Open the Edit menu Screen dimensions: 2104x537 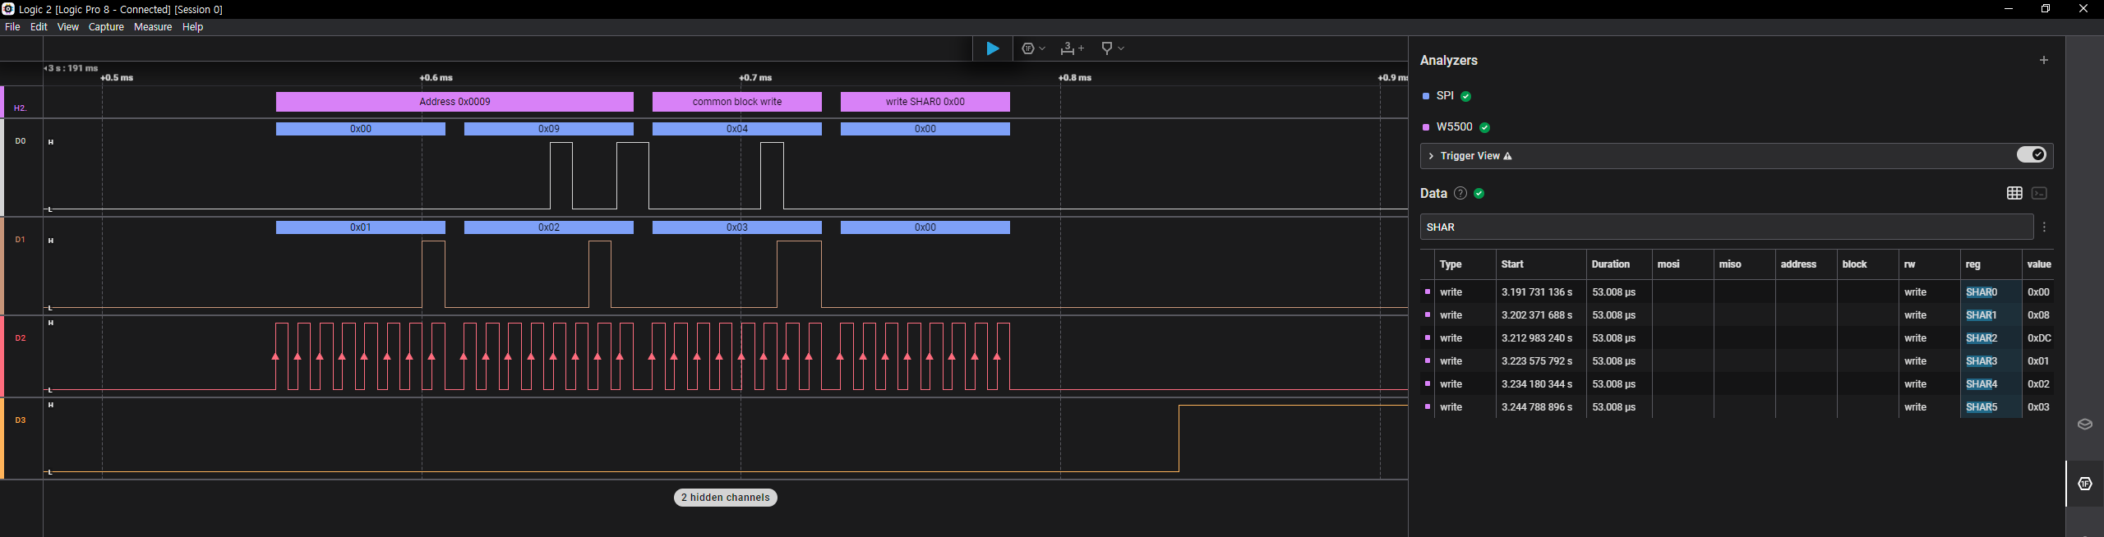[39, 27]
